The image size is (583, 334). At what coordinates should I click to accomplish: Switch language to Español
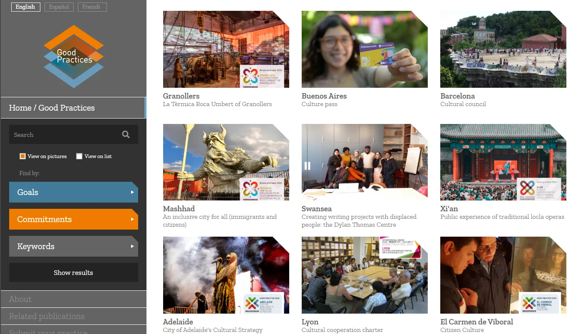click(x=59, y=7)
